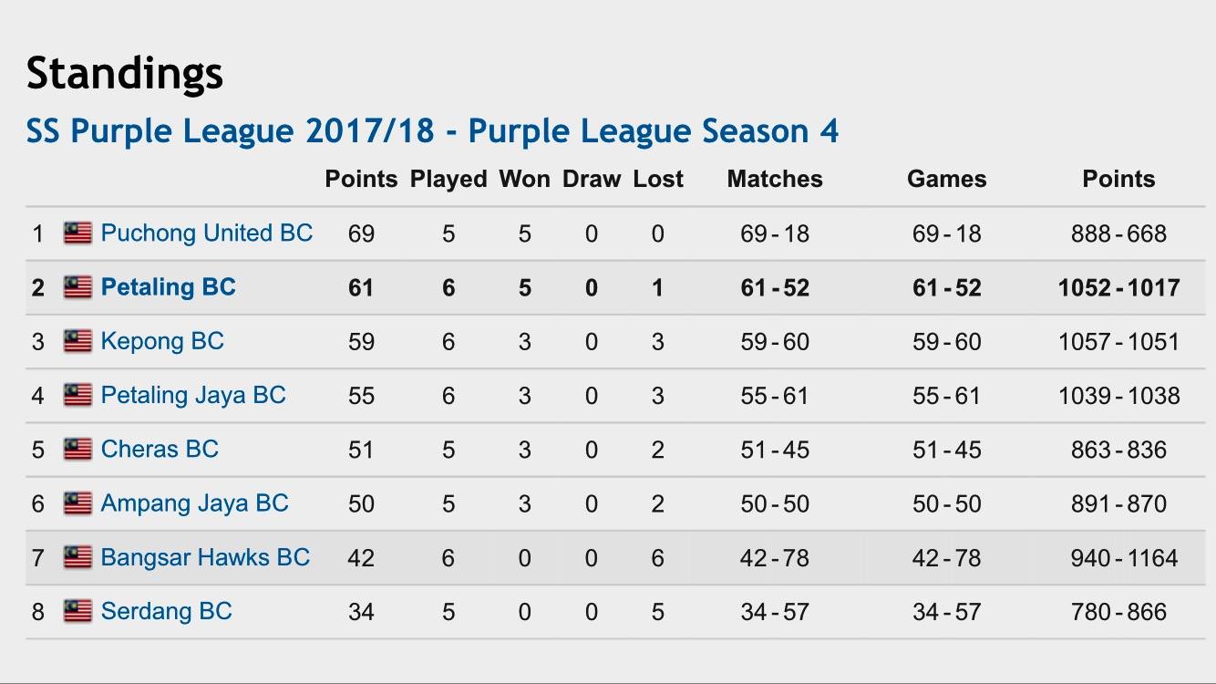Image resolution: width=1216 pixels, height=684 pixels.
Task: Select the Bangsar Hawks BC link
Action: [x=206, y=556]
